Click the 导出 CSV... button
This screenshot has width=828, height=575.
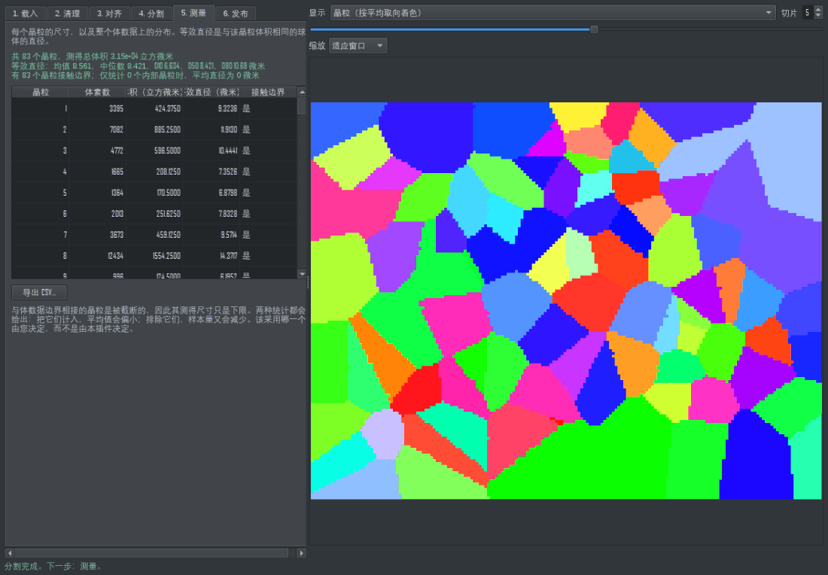[39, 292]
